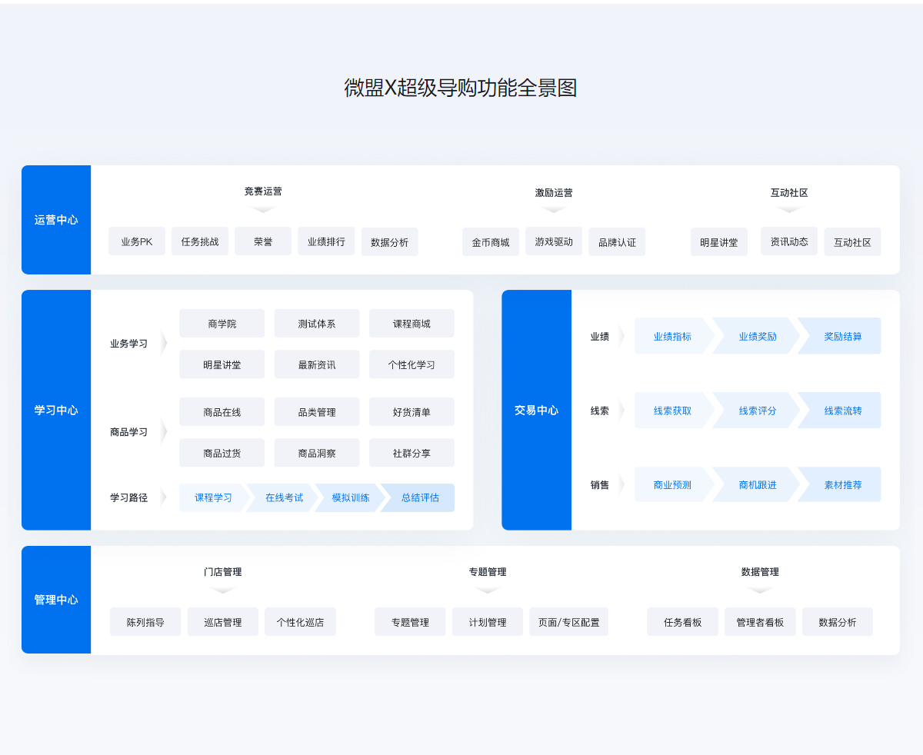
Task: Select the 业绩奖励 step
Action: pos(758,336)
